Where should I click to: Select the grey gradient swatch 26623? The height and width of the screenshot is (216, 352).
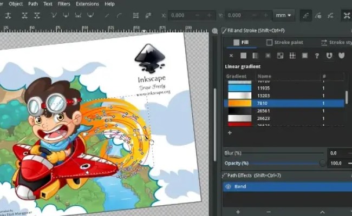(240, 118)
